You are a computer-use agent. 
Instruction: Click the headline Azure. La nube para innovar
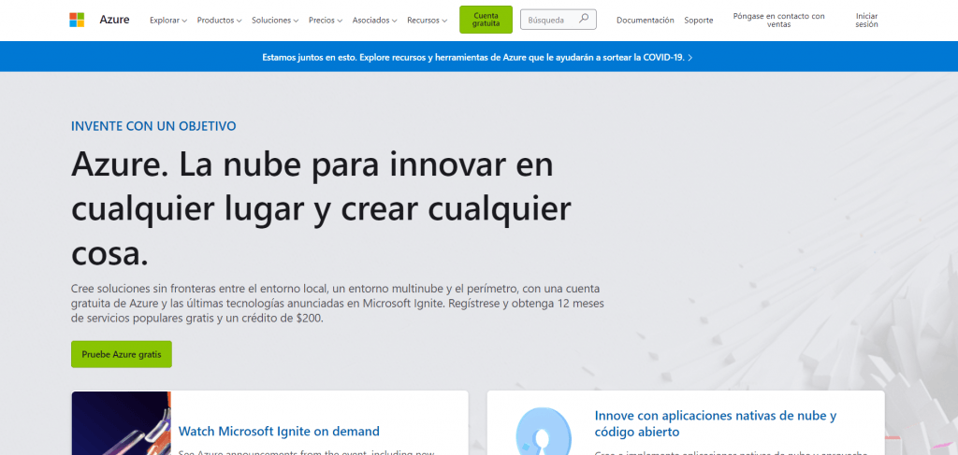(x=322, y=210)
